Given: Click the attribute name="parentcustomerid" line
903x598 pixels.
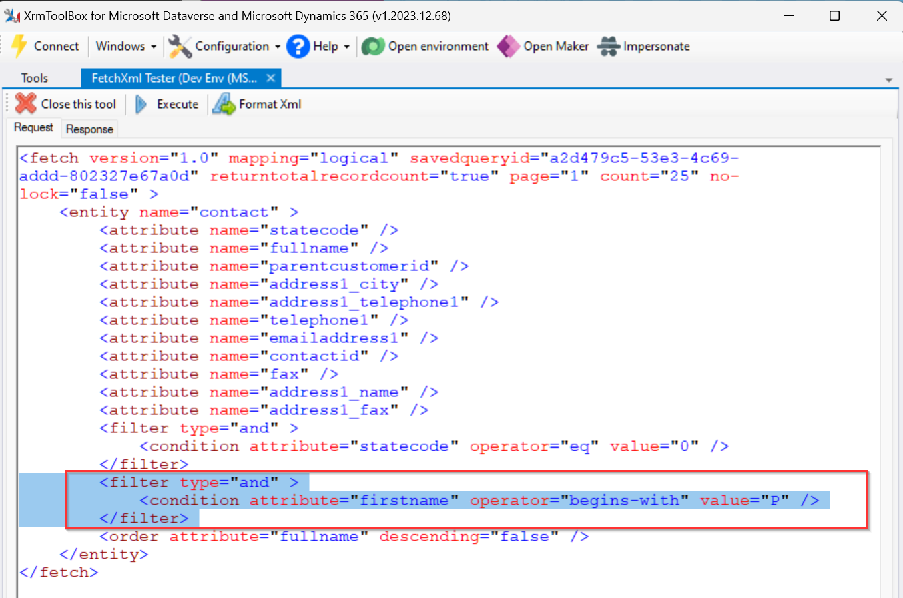Looking at the screenshot, I should point(284,266).
